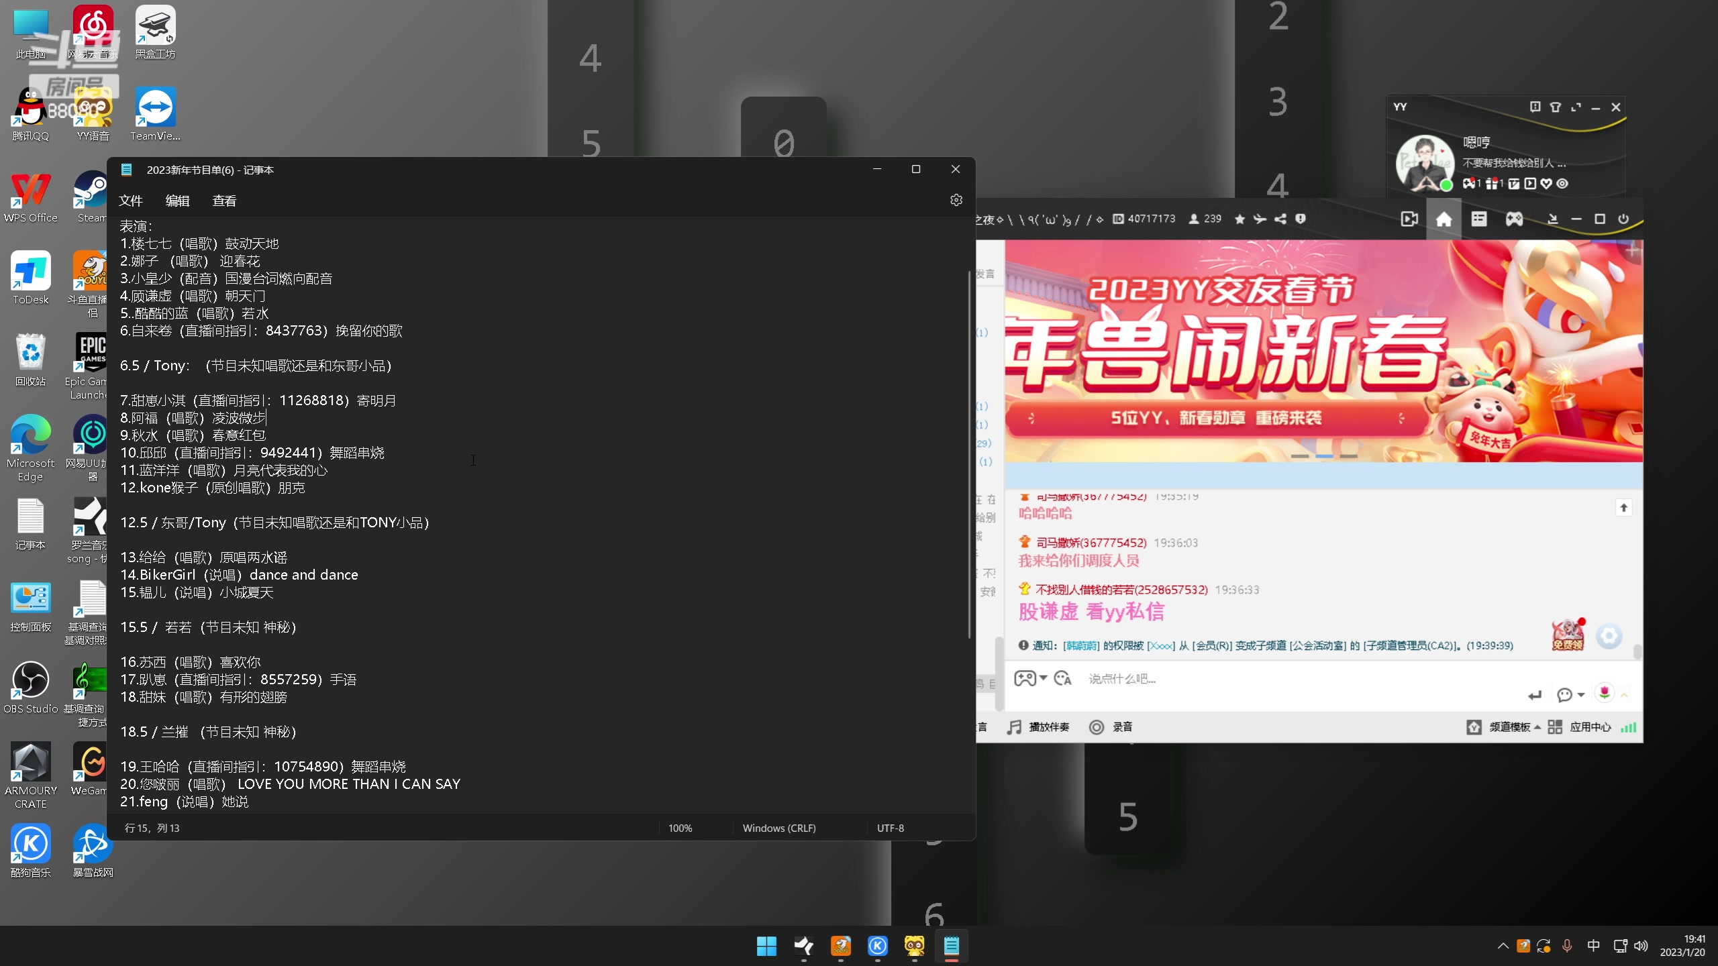Click the rose gift icon near send button
The height and width of the screenshot is (966, 1718).
[1605, 695]
